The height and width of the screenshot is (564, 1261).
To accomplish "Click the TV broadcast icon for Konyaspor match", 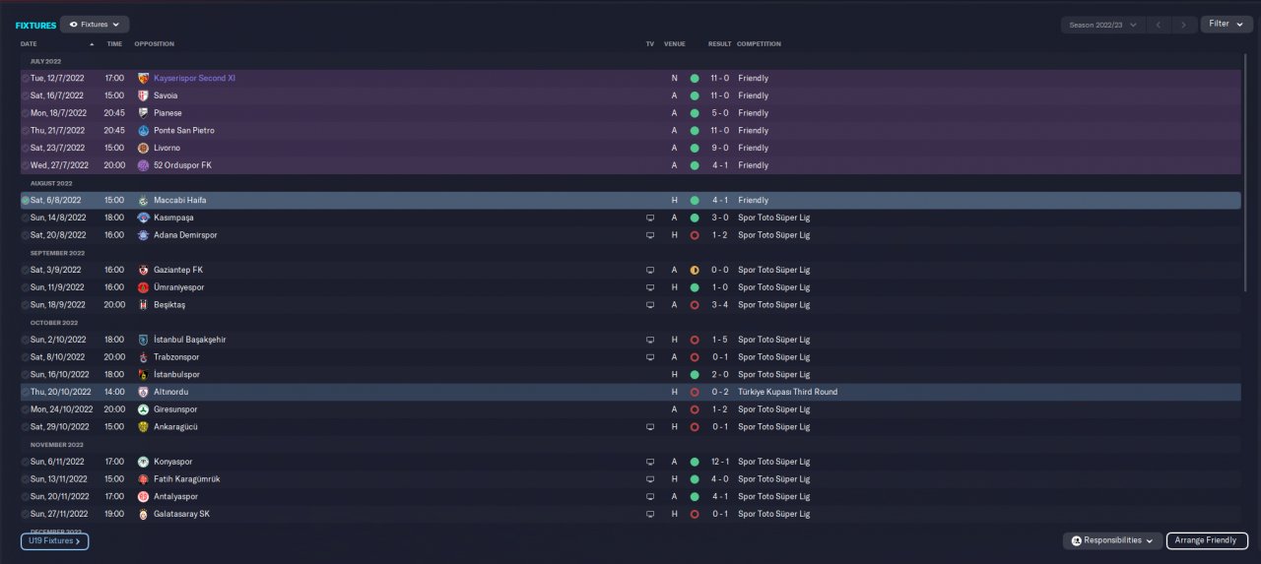I will point(649,462).
